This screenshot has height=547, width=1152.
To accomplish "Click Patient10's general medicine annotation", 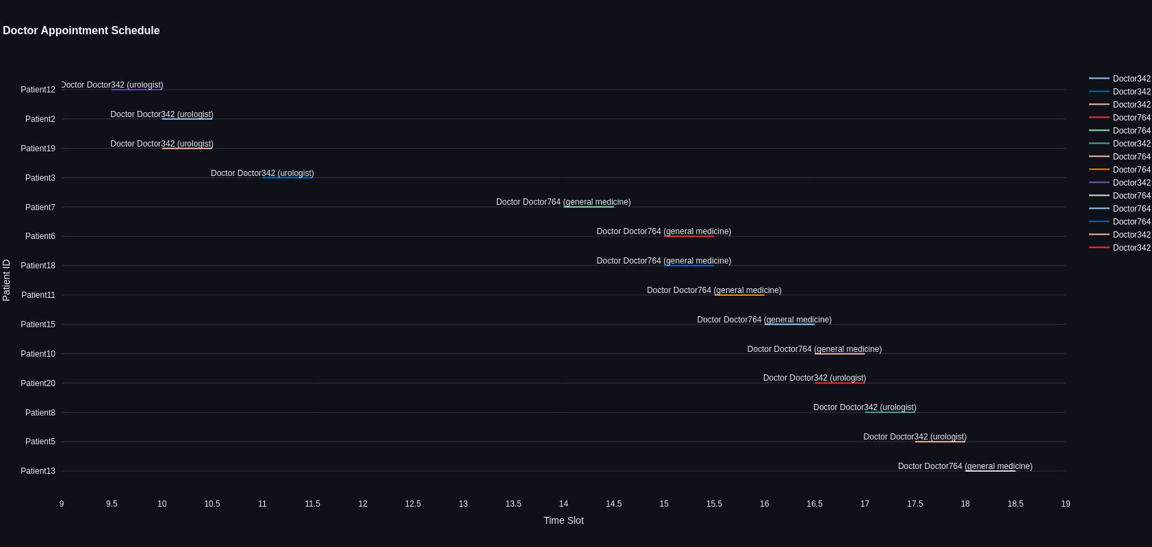I will [x=815, y=349].
